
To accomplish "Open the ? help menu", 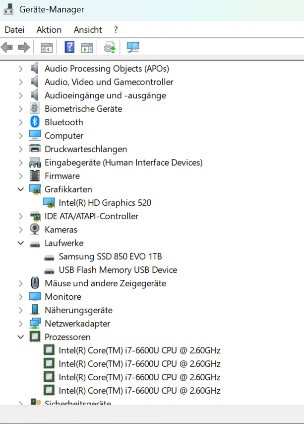I will point(116,29).
